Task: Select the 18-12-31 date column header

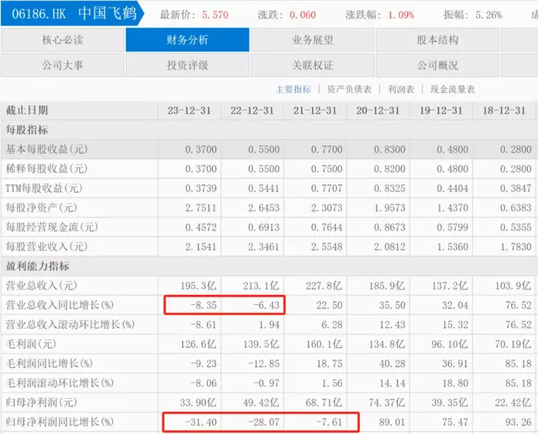Action: point(504,111)
